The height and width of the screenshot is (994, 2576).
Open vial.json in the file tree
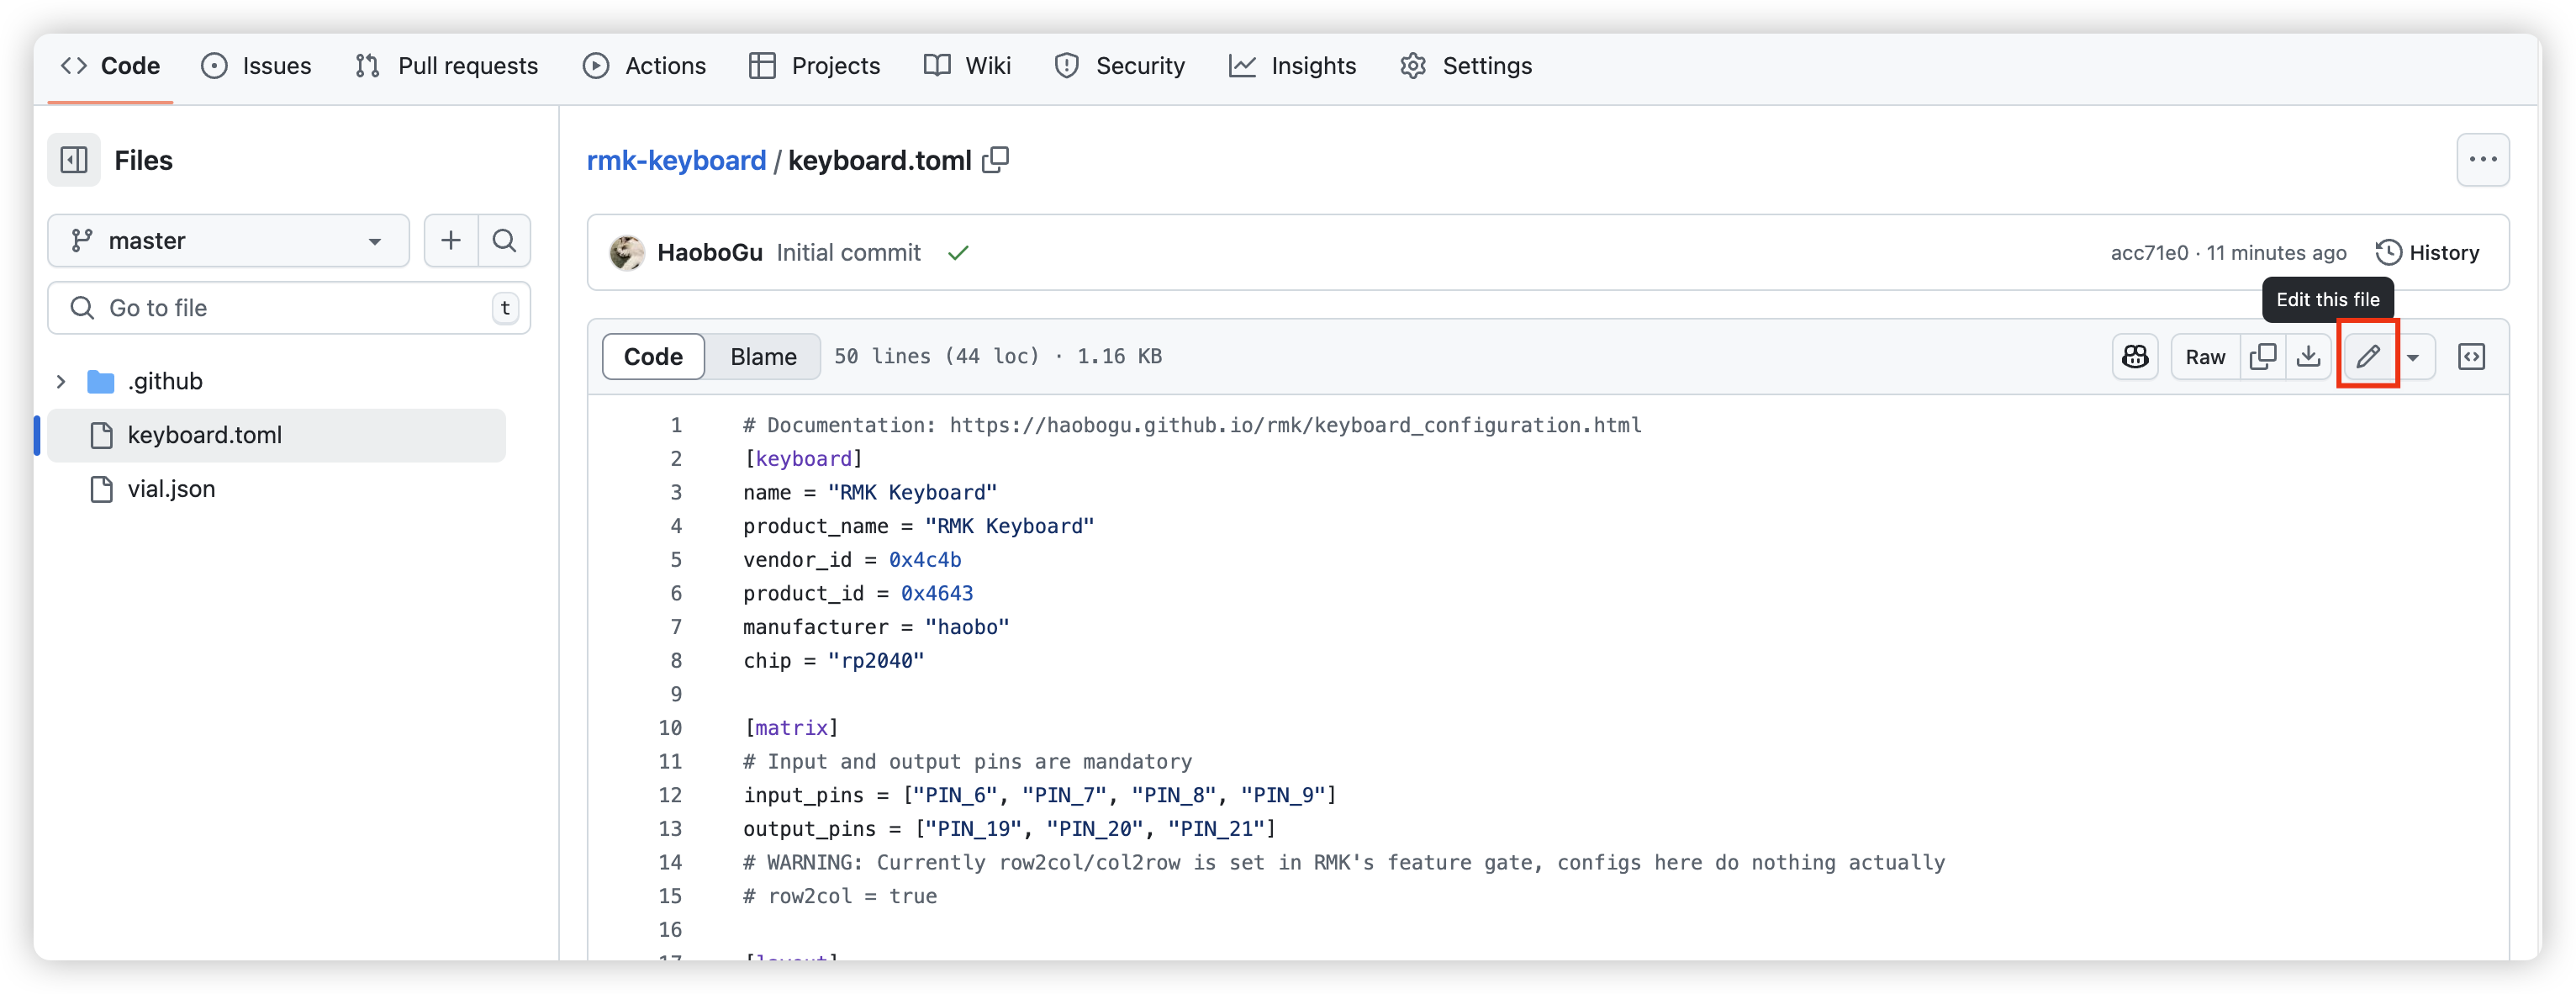pyautogui.click(x=171, y=489)
